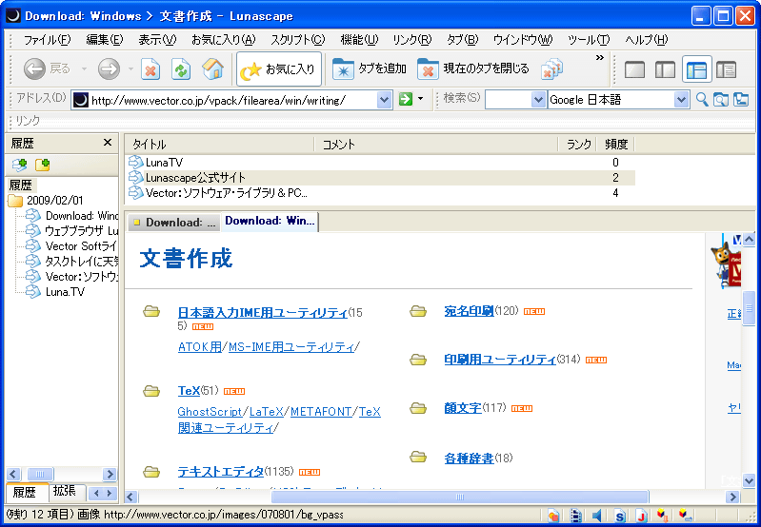The height and width of the screenshot is (527, 761).
Task: Open history entry starting Vector Soft
Action: (x=71, y=245)
